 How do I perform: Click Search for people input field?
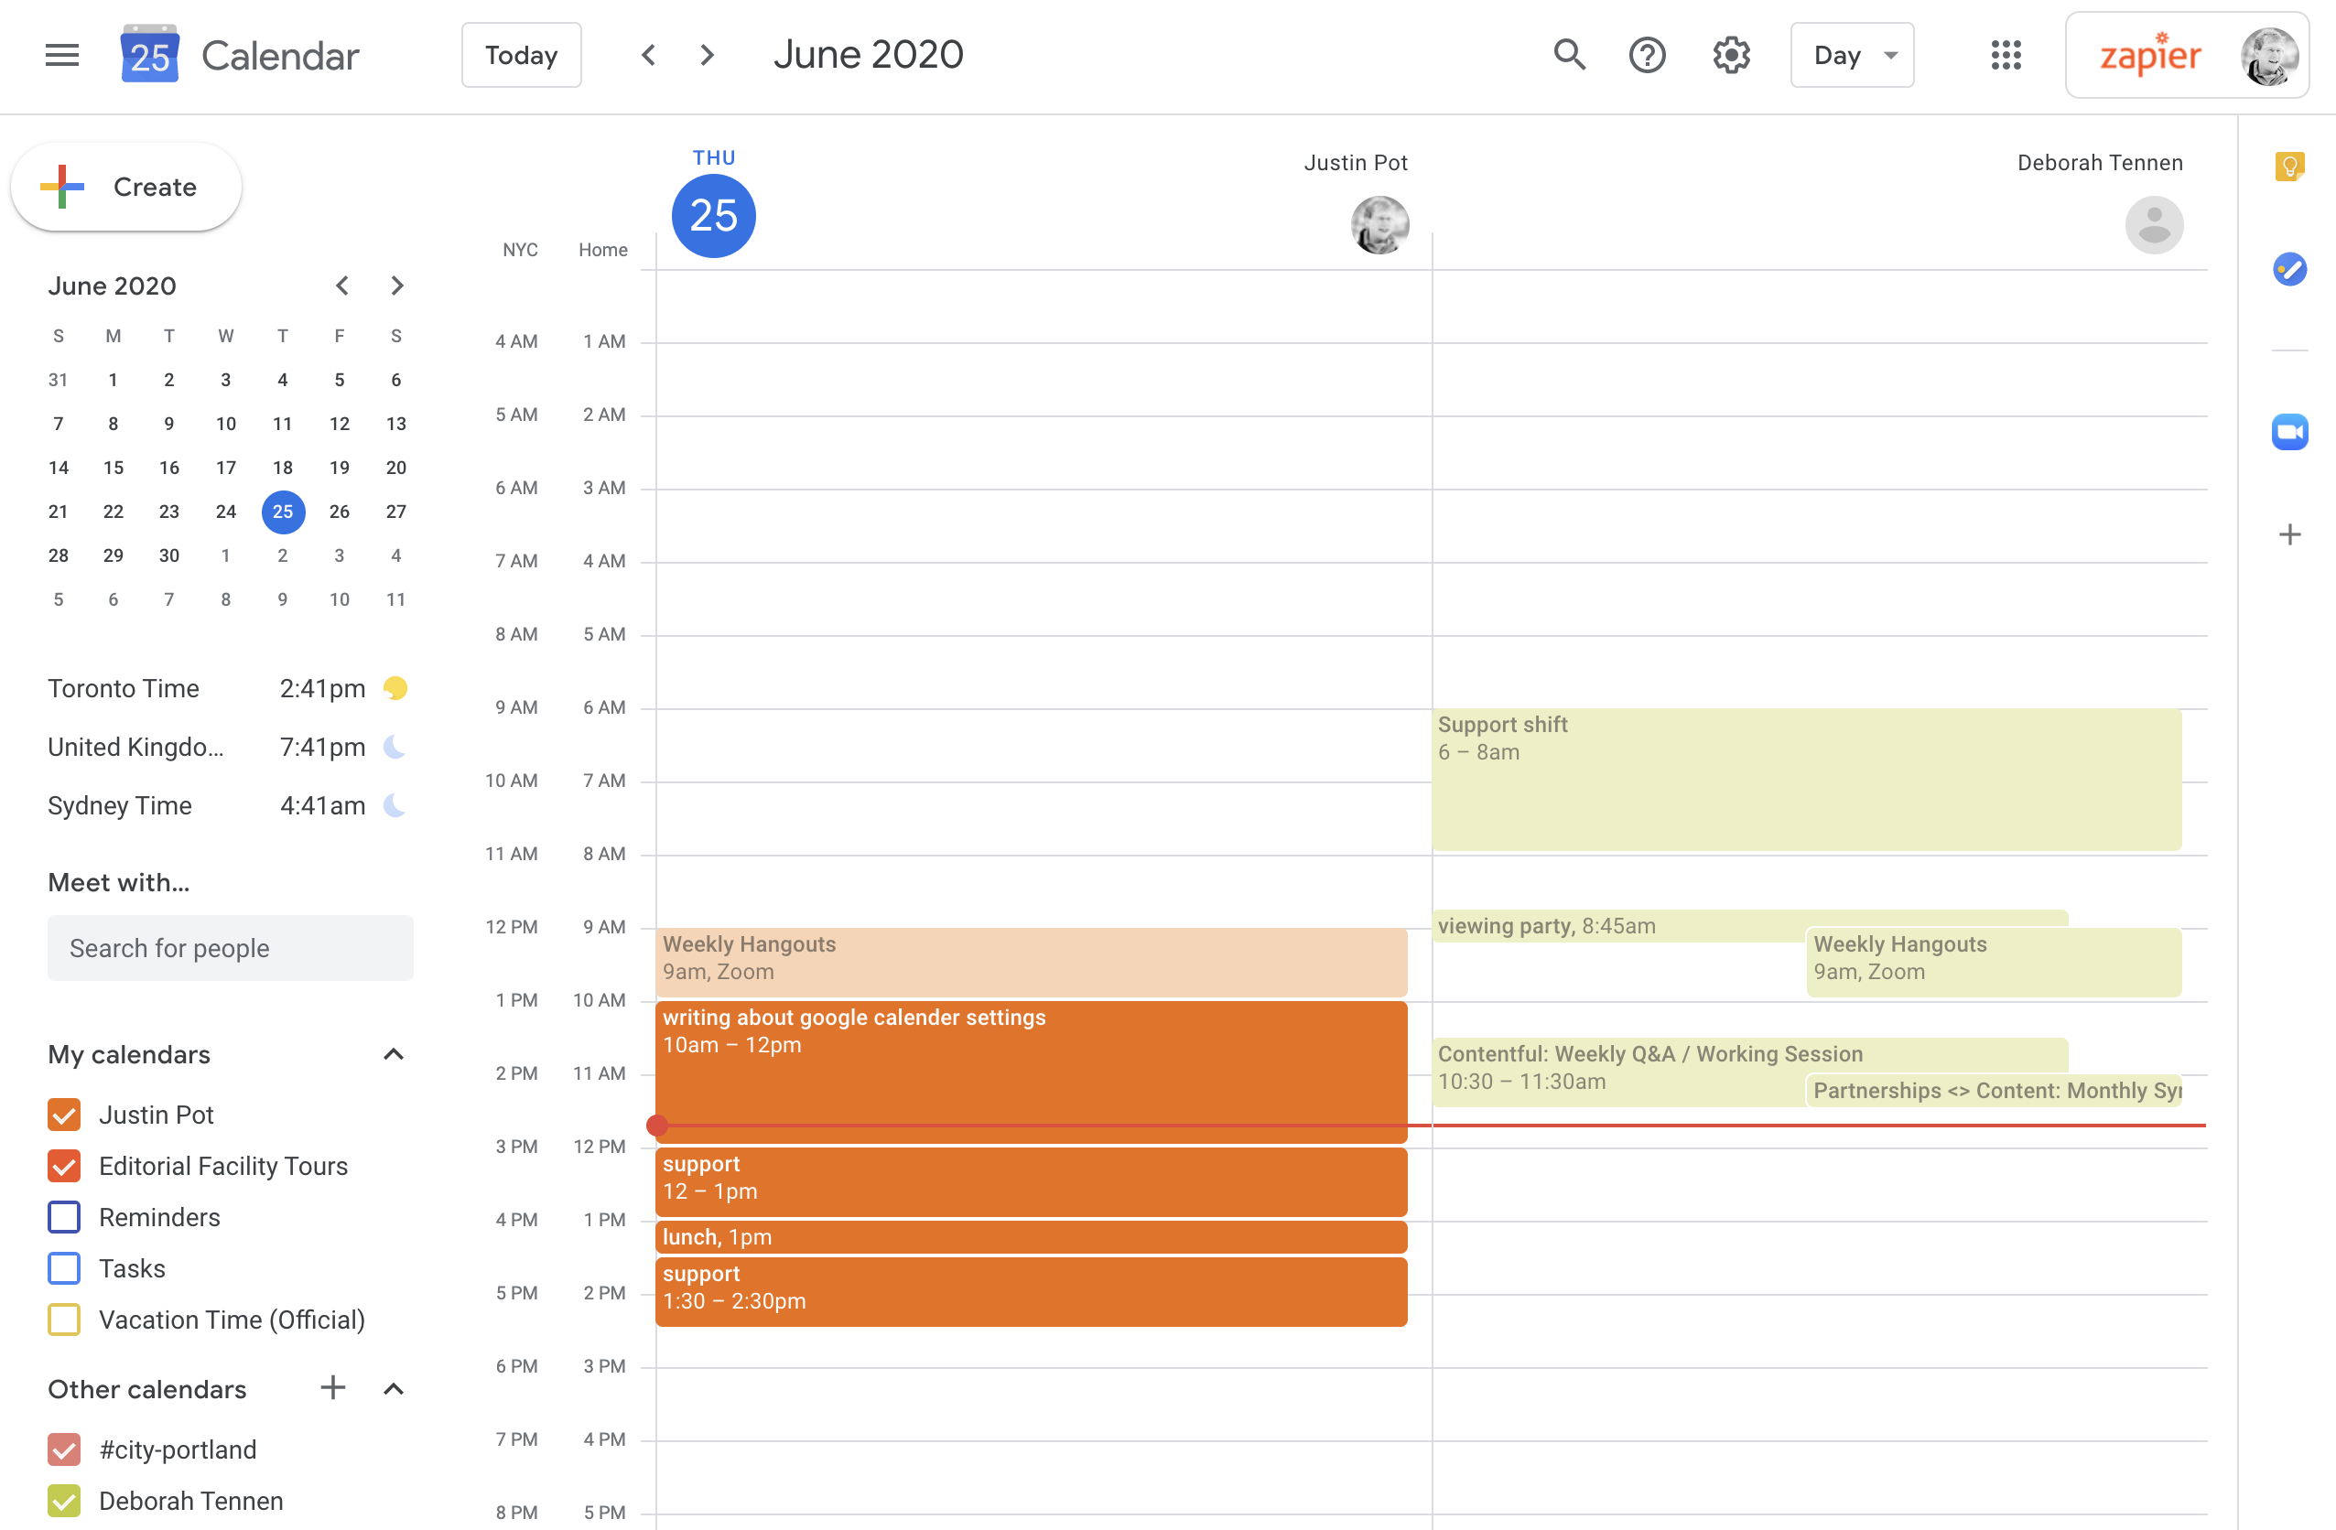coord(231,948)
